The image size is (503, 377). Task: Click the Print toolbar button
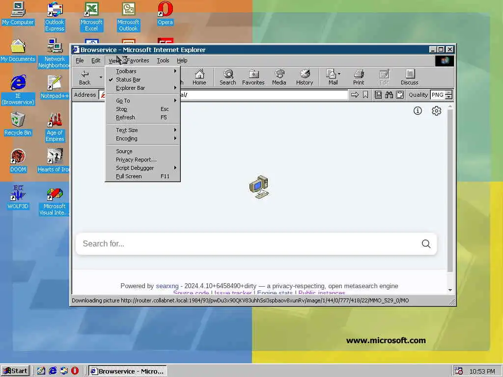(359, 77)
